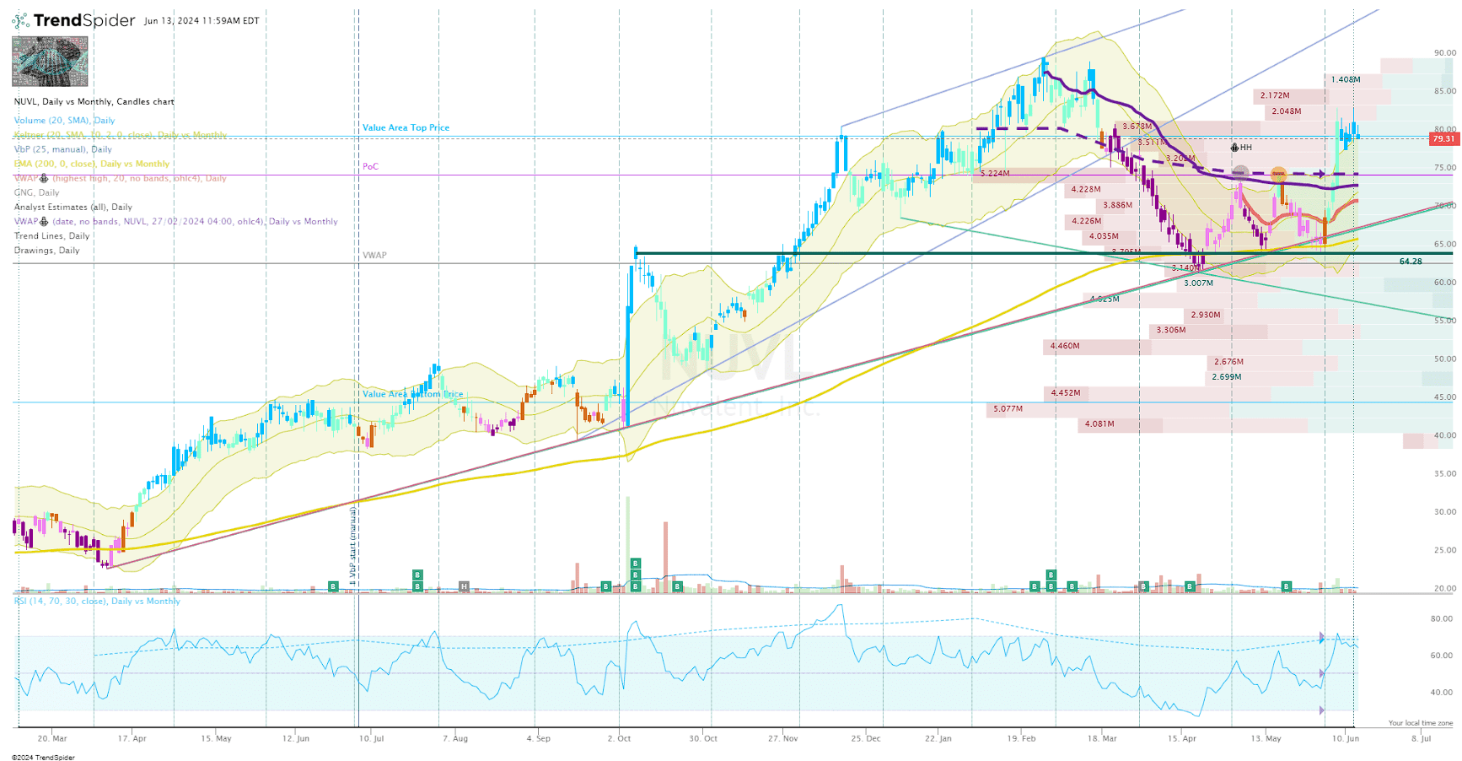Click the HH anchored-VWAP marker on the chart
This screenshot has width=1462, height=761.
click(1234, 148)
